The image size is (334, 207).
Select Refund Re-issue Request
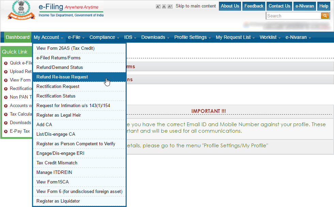coord(79,77)
